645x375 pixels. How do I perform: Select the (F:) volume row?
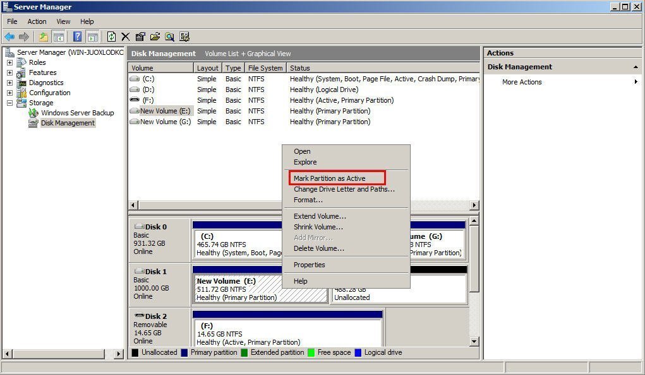tap(304, 100)
